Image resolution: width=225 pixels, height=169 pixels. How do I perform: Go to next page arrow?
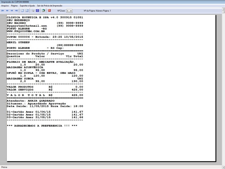click(x=12, y=10)
